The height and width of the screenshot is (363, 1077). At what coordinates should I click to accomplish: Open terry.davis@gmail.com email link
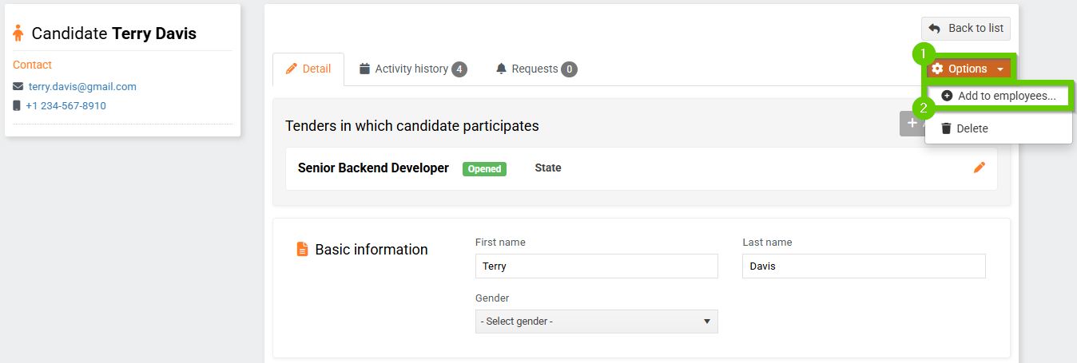click(x=82, y=86)
